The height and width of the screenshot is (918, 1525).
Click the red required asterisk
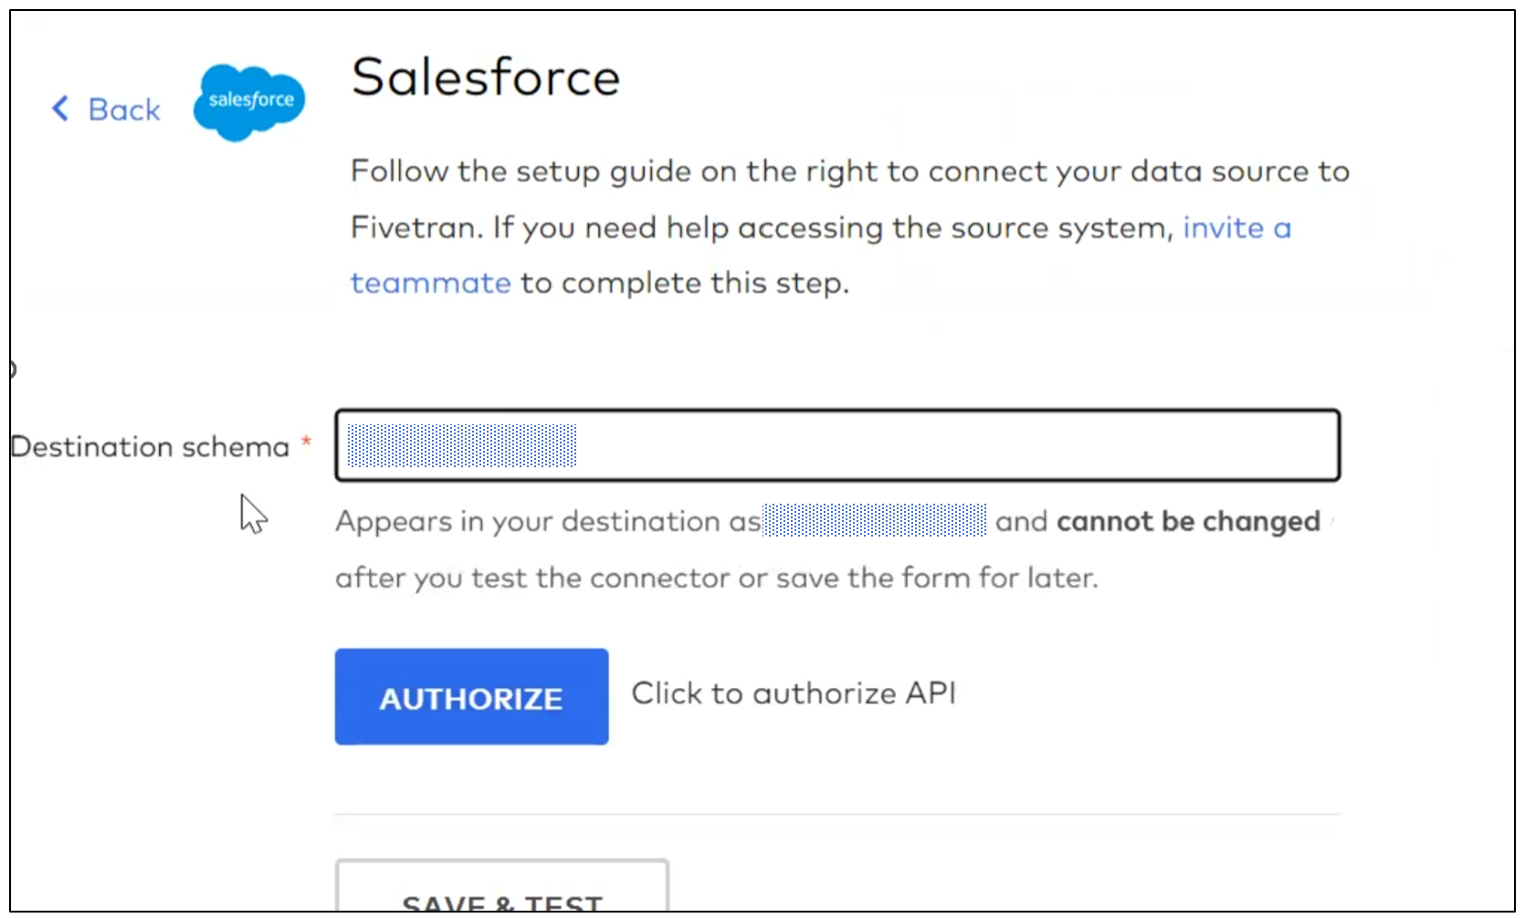pos(307,442)
